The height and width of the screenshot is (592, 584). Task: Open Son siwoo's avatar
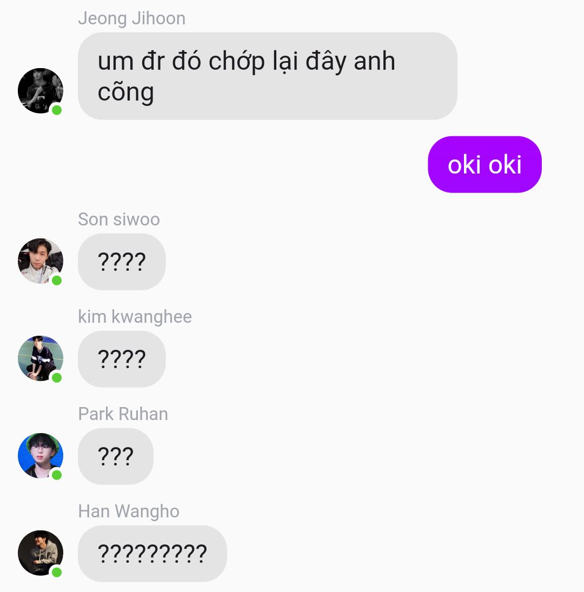[41, 261]
